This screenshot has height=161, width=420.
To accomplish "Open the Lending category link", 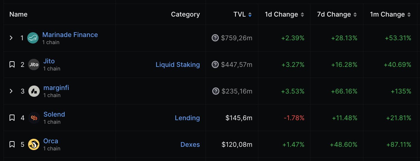I will 187,118.
